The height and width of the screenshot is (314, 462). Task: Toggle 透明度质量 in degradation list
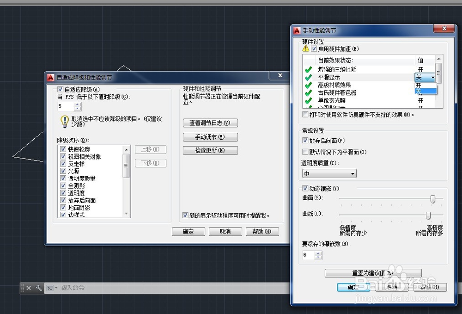[63, 179]
